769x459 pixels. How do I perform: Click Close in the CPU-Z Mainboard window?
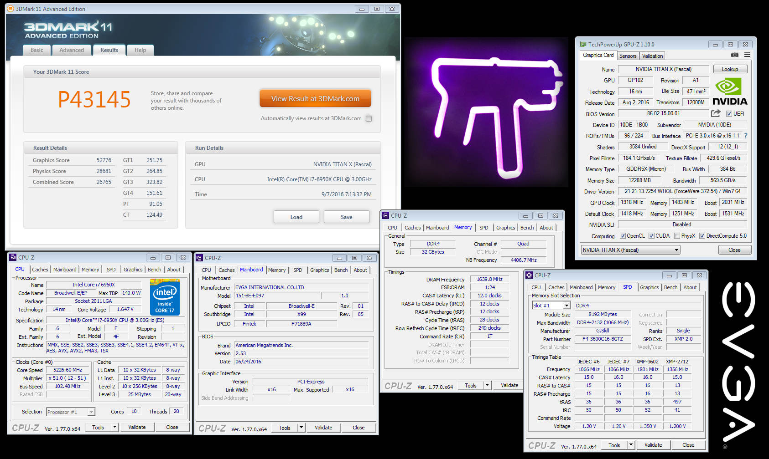click(x=359, y=428)
